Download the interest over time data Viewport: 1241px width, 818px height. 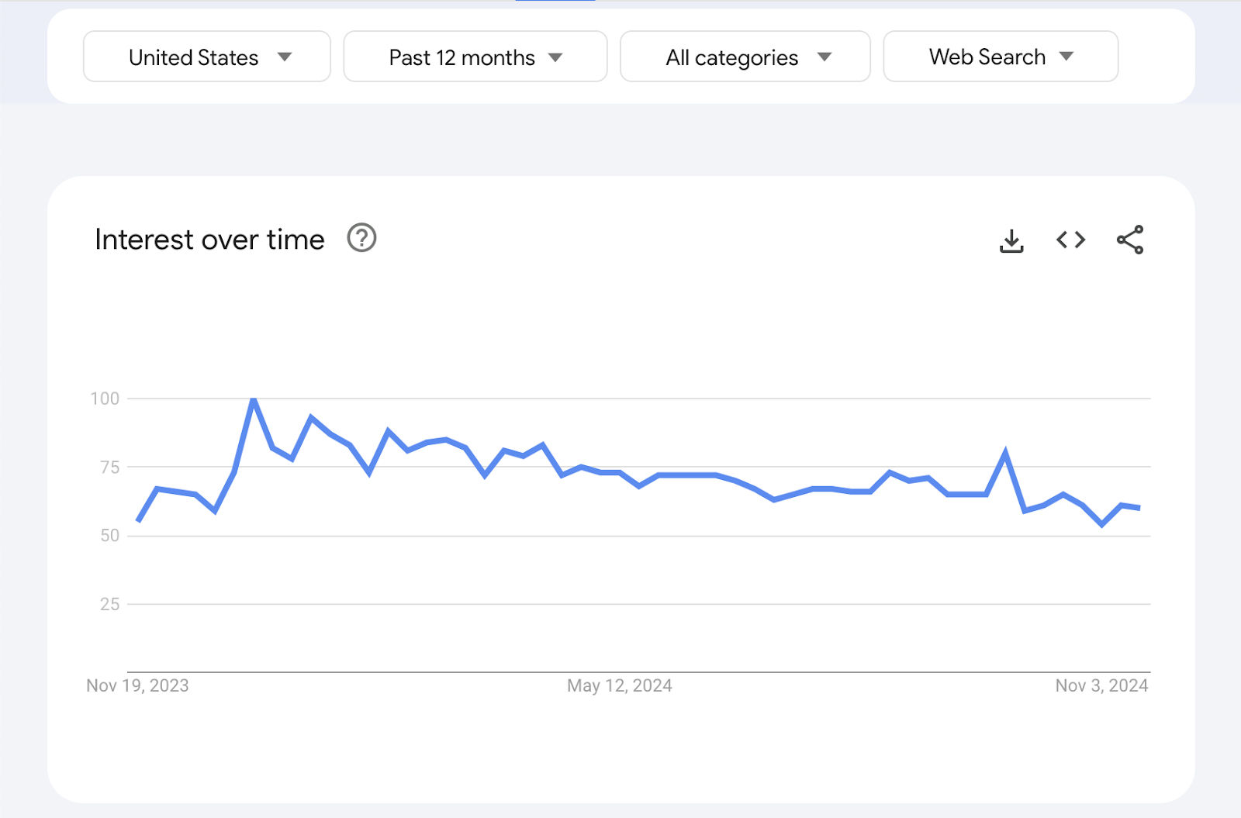pos(1011,240)
